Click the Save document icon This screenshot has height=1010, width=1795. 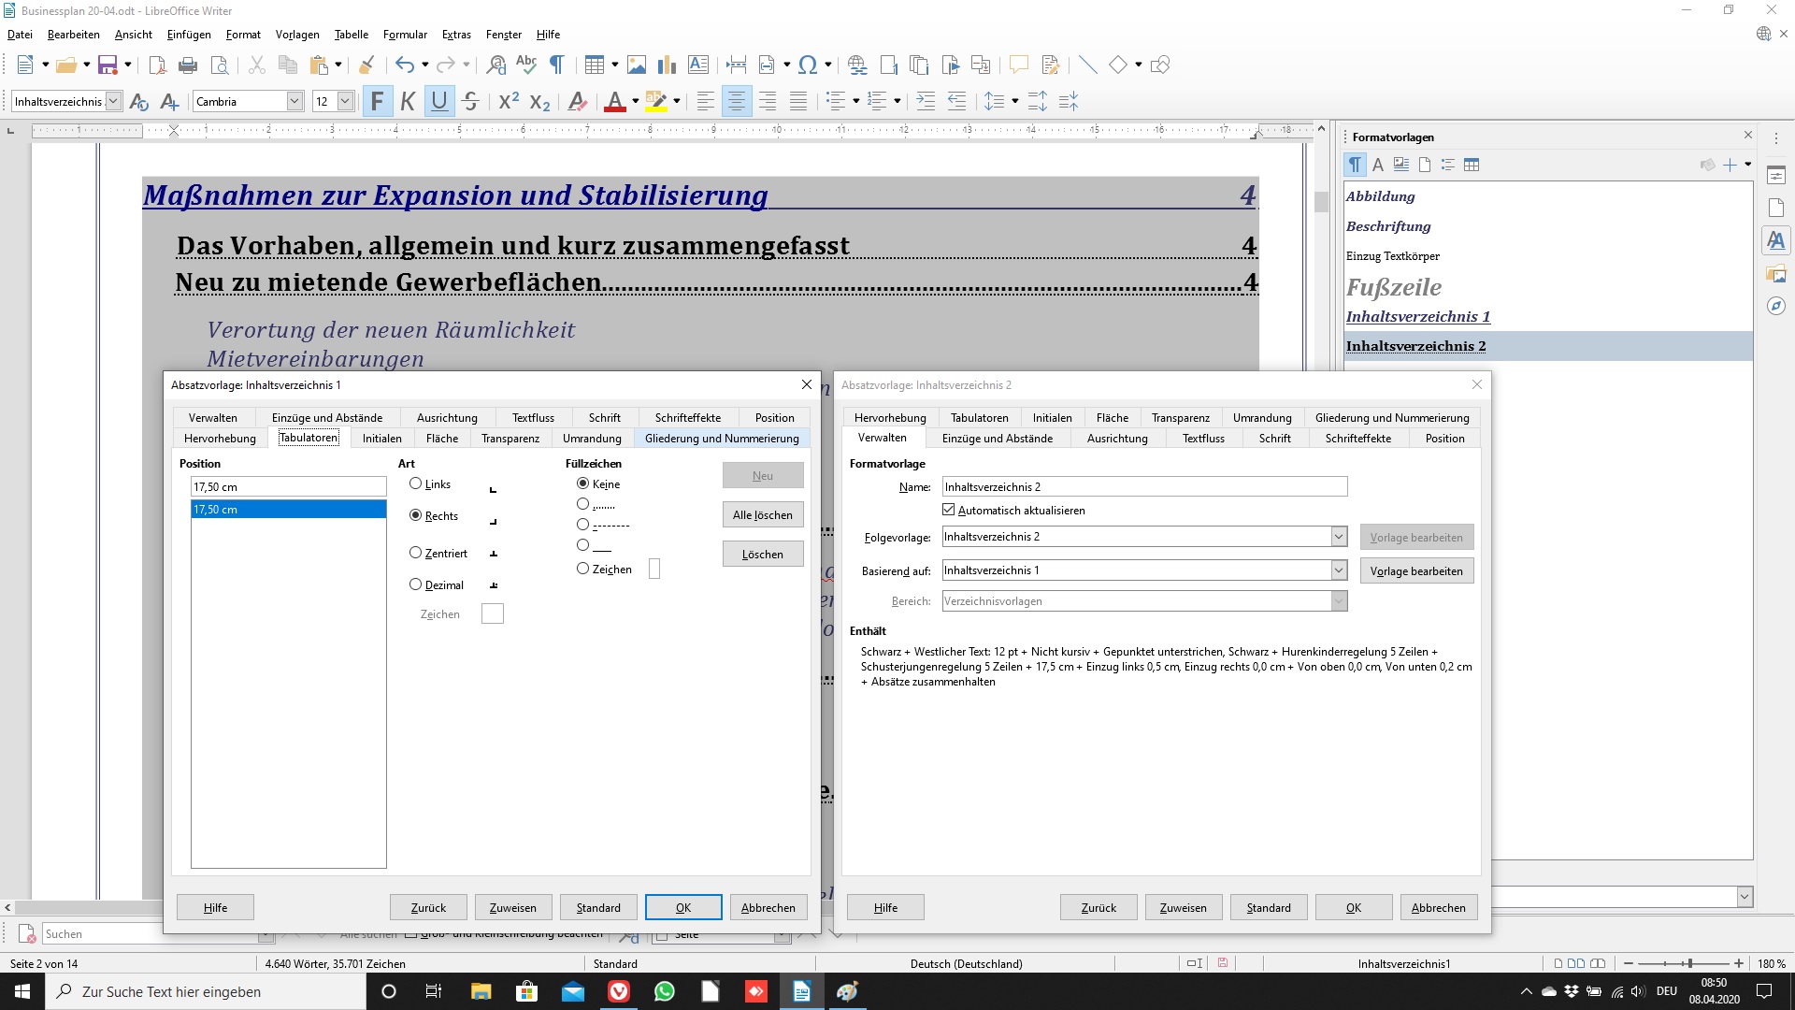point(108,65)
